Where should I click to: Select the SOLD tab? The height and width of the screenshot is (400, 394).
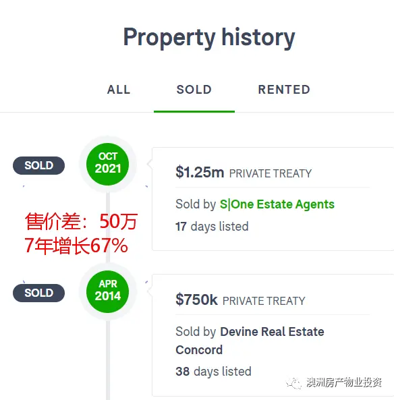(x=194, y=90)
